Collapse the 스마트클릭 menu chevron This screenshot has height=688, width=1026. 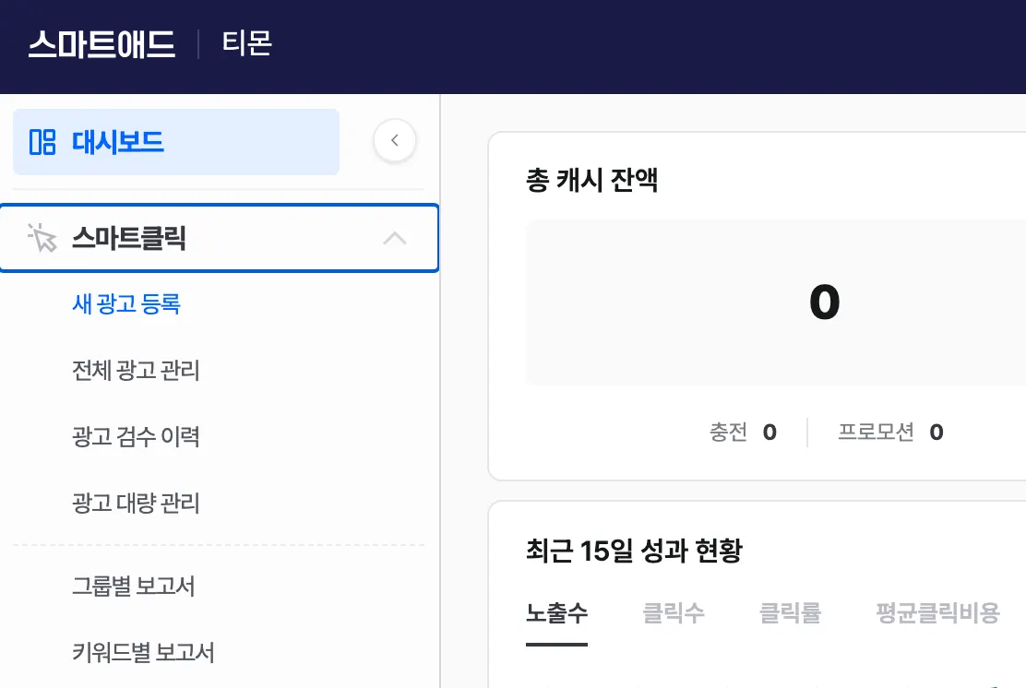(394, 239)
